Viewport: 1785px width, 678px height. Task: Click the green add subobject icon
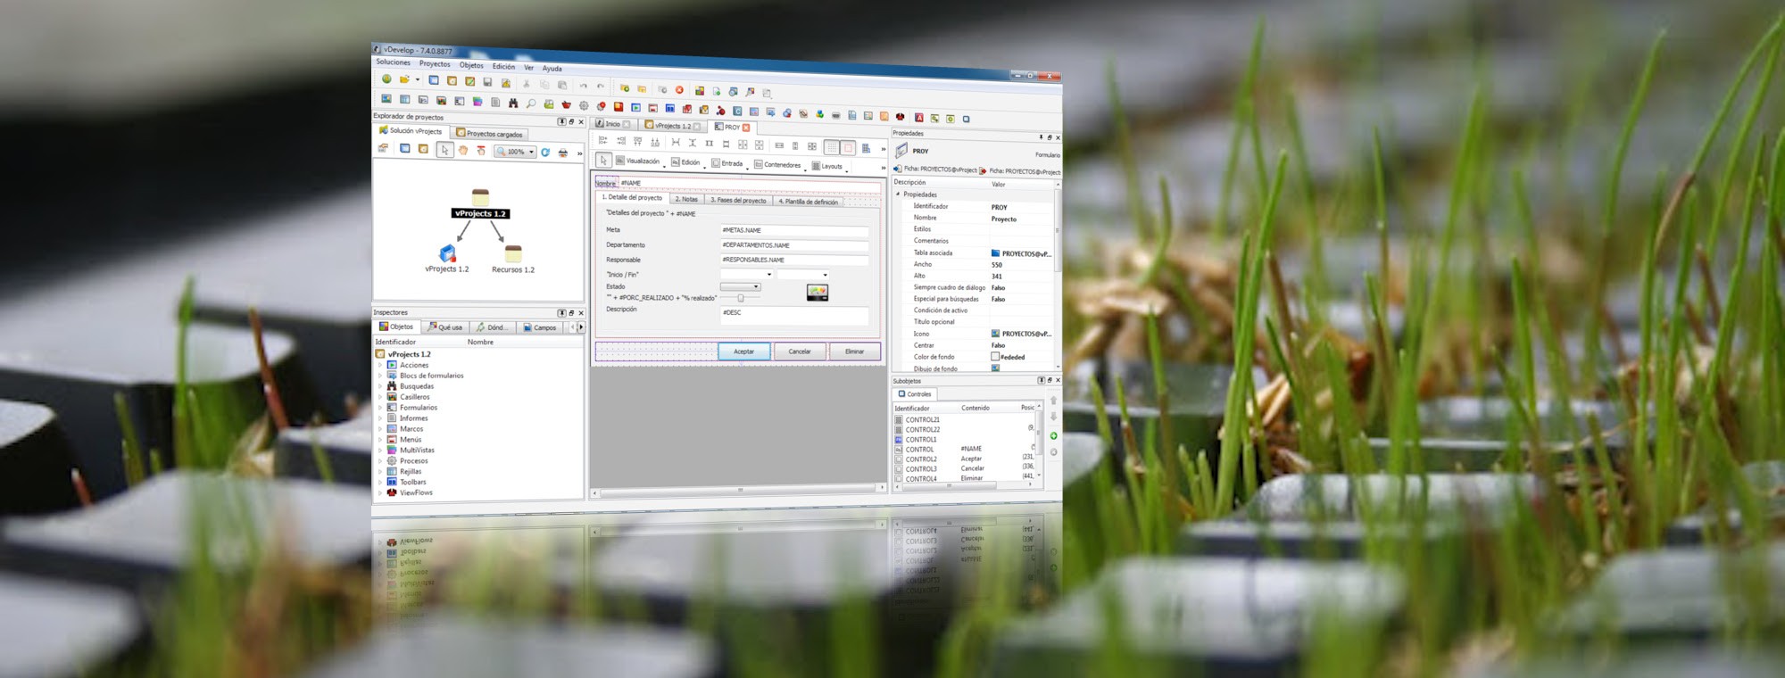(x=1053, y=435)
